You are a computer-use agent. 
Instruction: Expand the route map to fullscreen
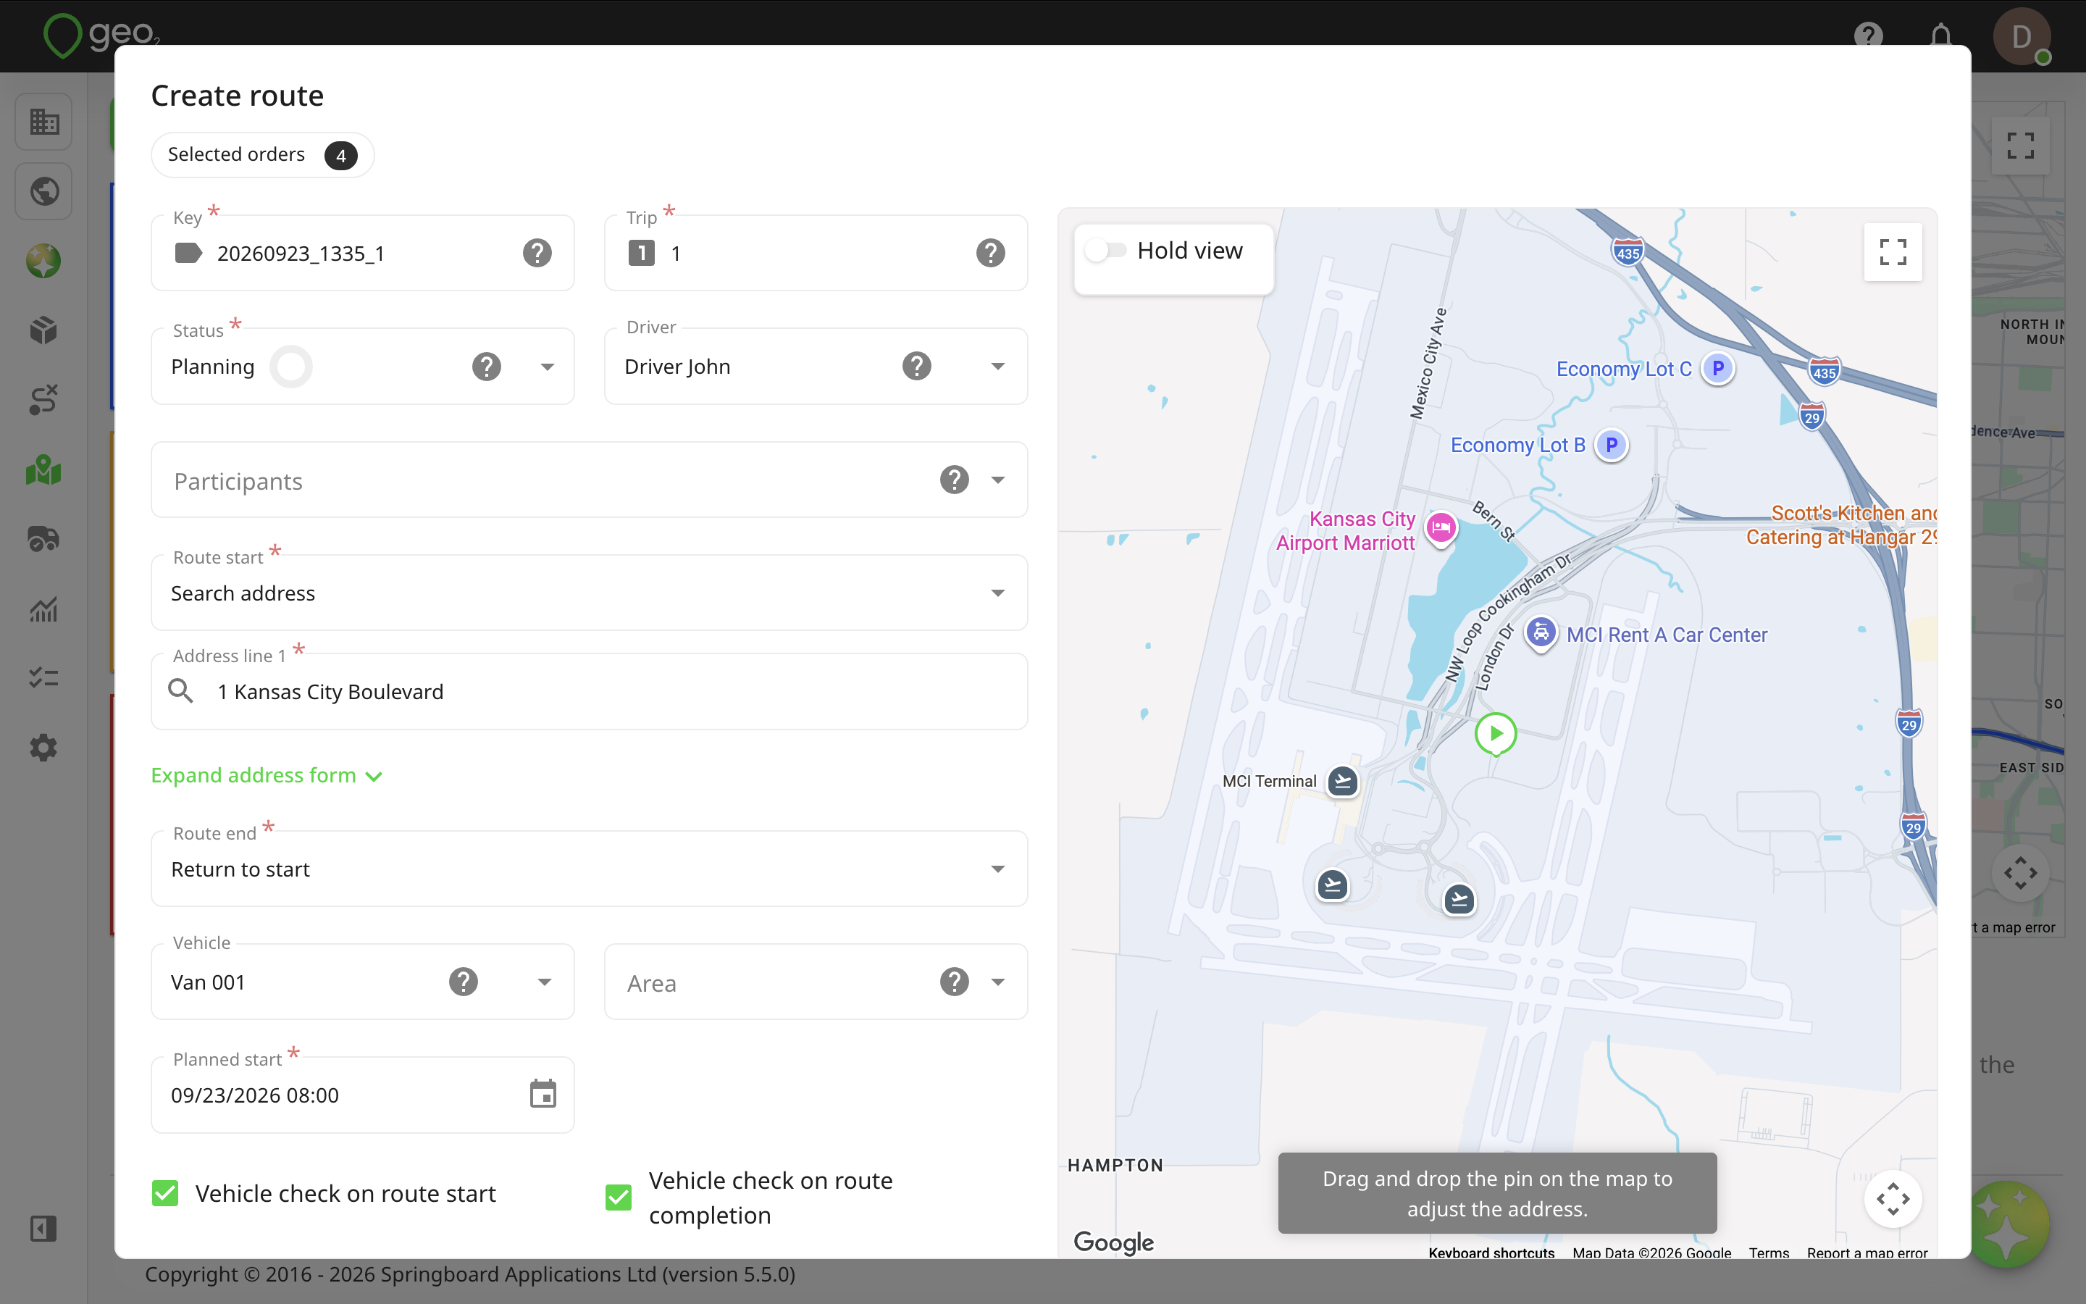1892,252
